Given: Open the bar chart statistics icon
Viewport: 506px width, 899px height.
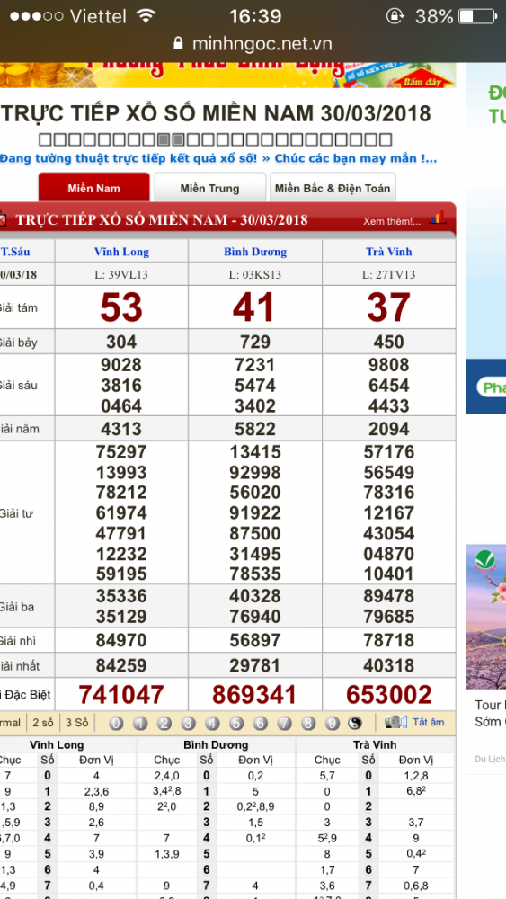Looking at the screenshot, I should (x=439, y=218).
